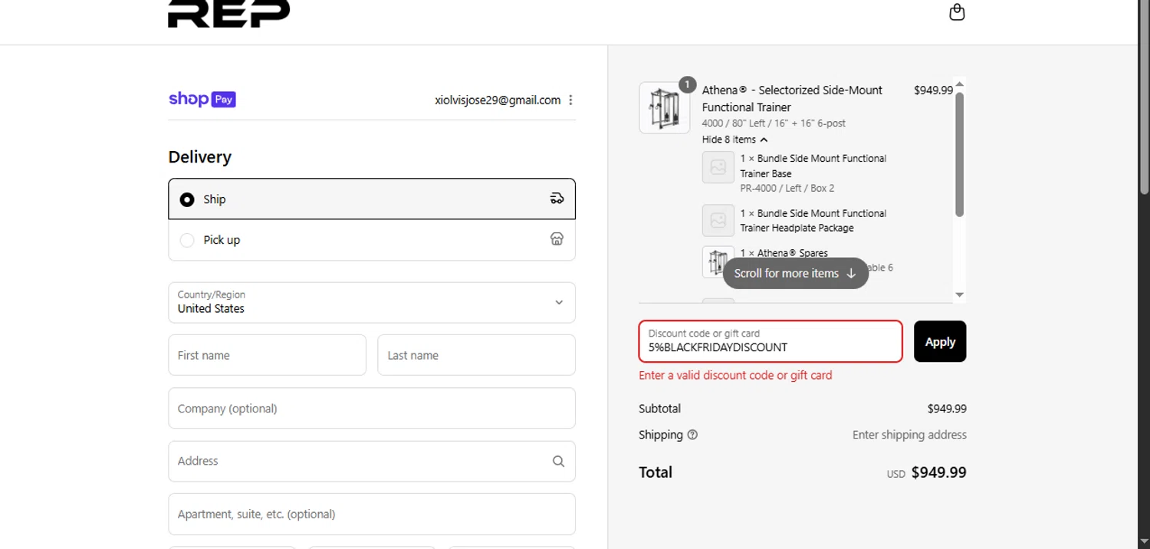Open the account options three-dot menu
1150x549 pixels.
tap(570, 100)
